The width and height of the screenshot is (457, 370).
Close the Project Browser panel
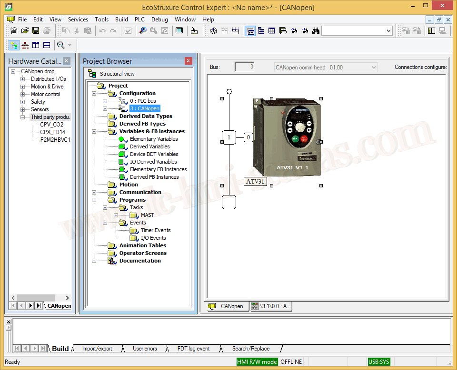click(188, 61)
